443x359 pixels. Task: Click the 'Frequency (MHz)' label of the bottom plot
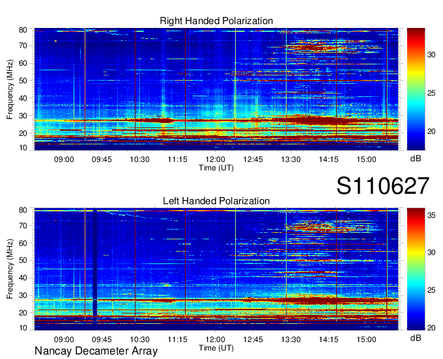pos(10,269)
